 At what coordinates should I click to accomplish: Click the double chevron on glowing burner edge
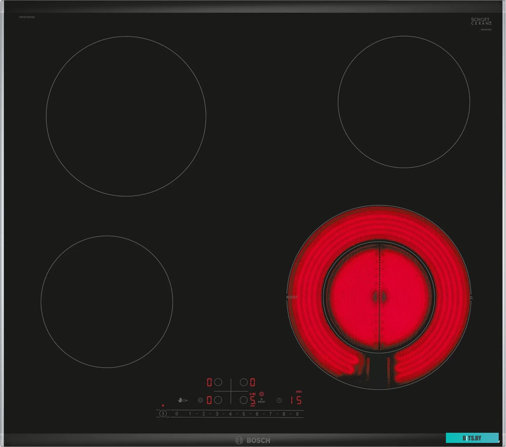click(471, 298)
